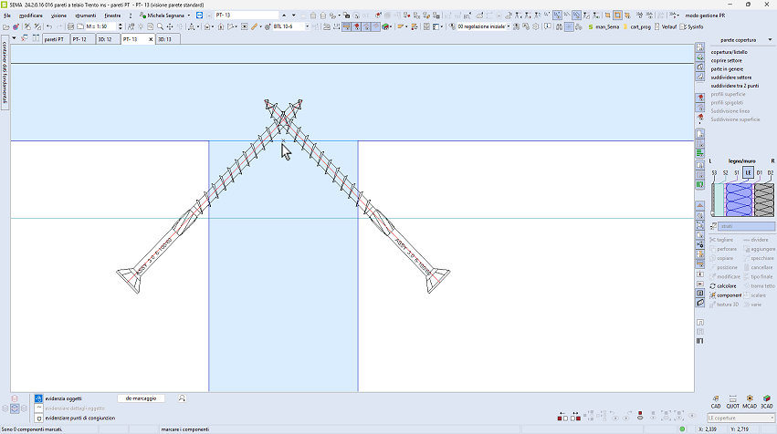Image resolution: width=777 pixels, height=434 pixels.
Task: Open the MCAD mode icon
Action: (x=750, y=399)
